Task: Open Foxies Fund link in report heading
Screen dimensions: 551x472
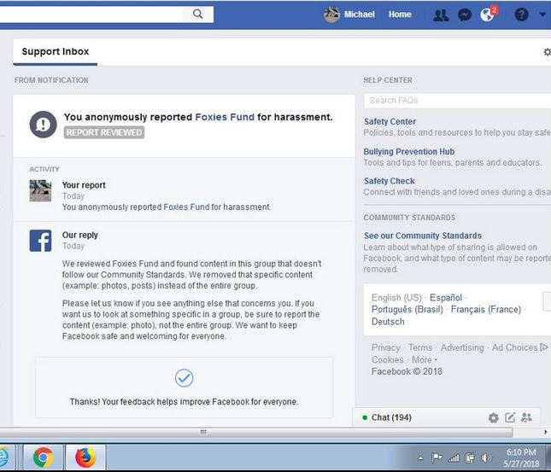Action: click(x=225, y=117)
